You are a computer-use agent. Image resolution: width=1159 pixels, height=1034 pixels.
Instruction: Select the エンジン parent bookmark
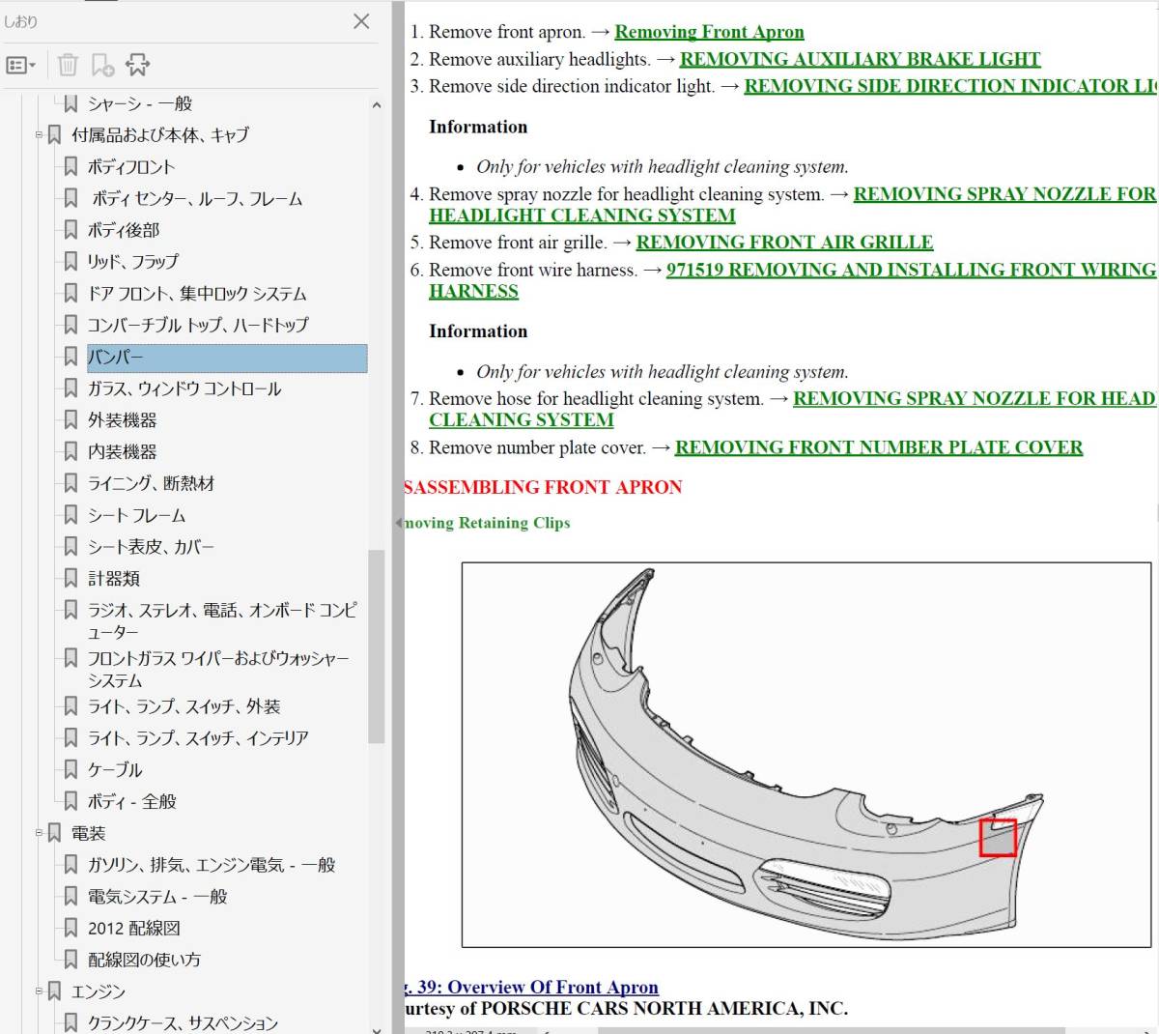click(99, 991)
